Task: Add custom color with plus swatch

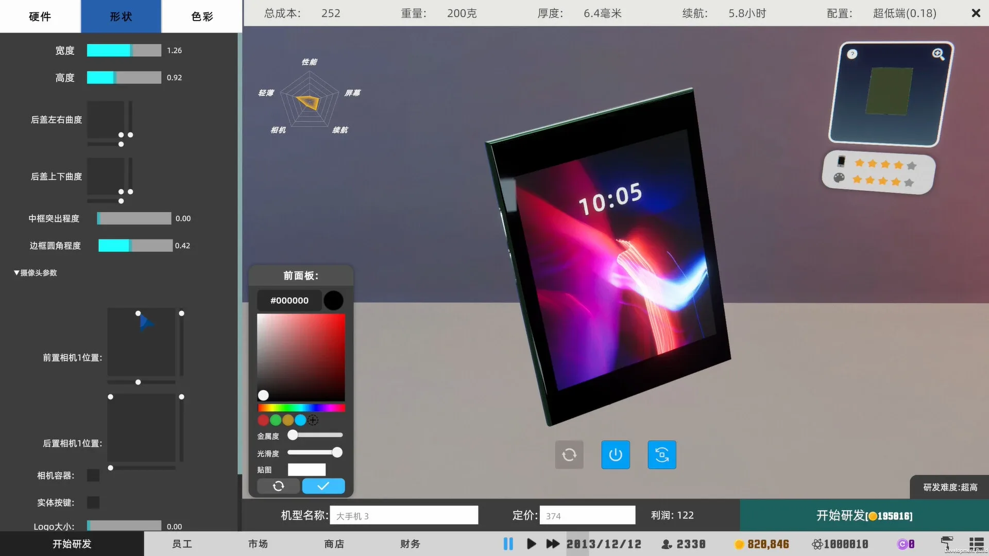Action: point(313,420)
